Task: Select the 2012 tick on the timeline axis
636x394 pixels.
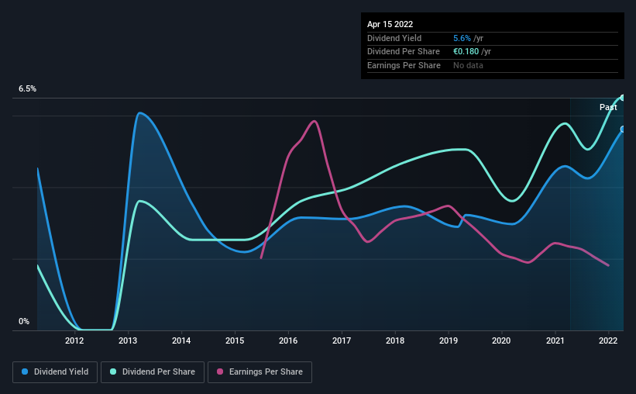Action: click(74, 340)
